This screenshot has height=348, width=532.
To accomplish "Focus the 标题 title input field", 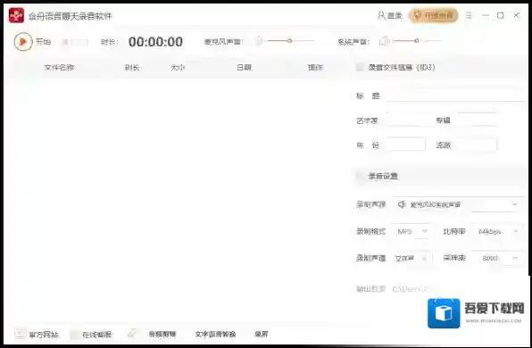I will [x=455, y=95].
